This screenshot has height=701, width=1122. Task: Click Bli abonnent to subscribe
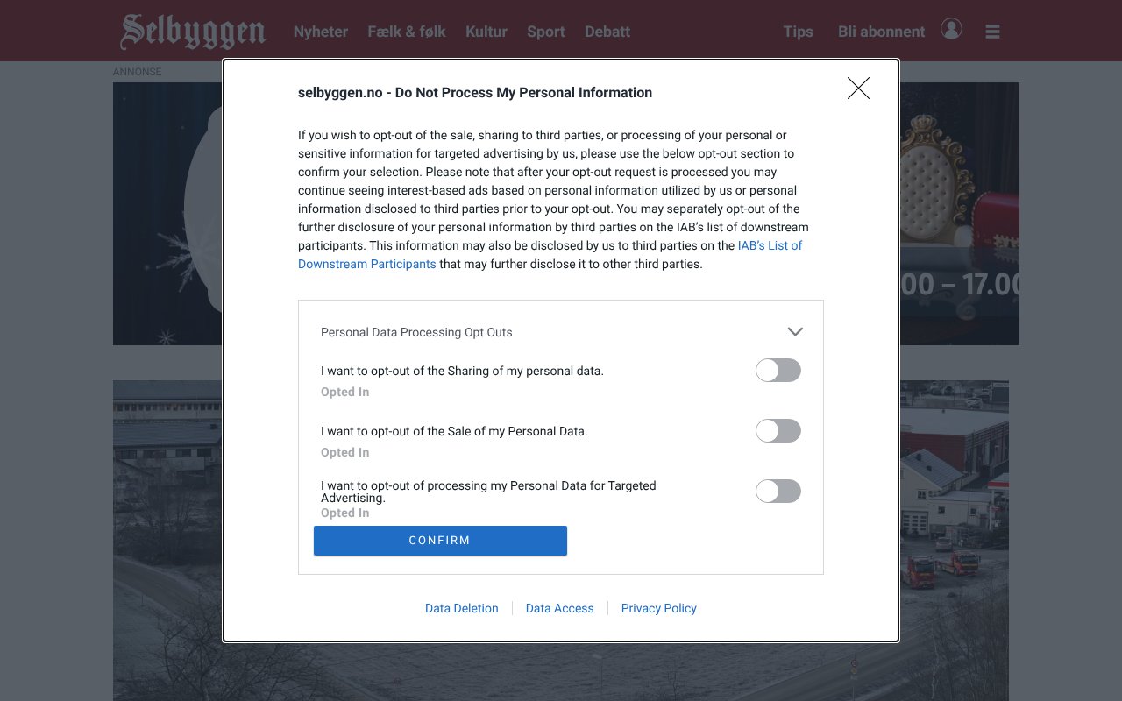pyautogui.click(x=881, y=32)
